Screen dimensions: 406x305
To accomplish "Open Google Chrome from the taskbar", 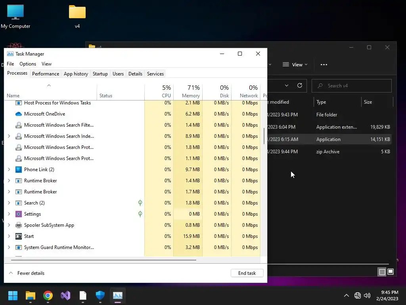I will (x=48, y=295).
